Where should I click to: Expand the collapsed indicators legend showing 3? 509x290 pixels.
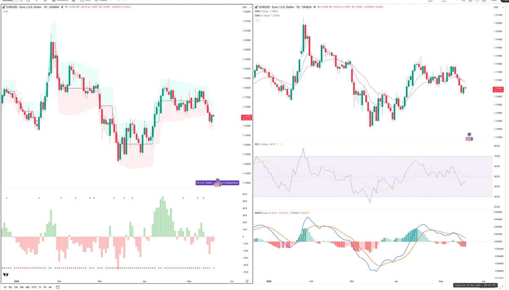point(5,11)
